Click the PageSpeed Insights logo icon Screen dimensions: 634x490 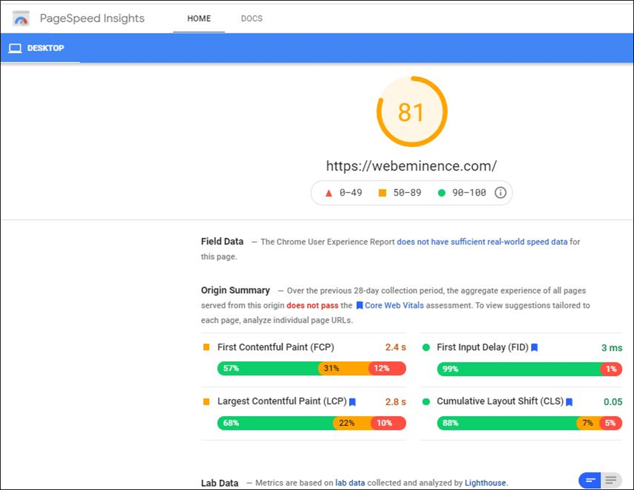[x=21, y=19]
